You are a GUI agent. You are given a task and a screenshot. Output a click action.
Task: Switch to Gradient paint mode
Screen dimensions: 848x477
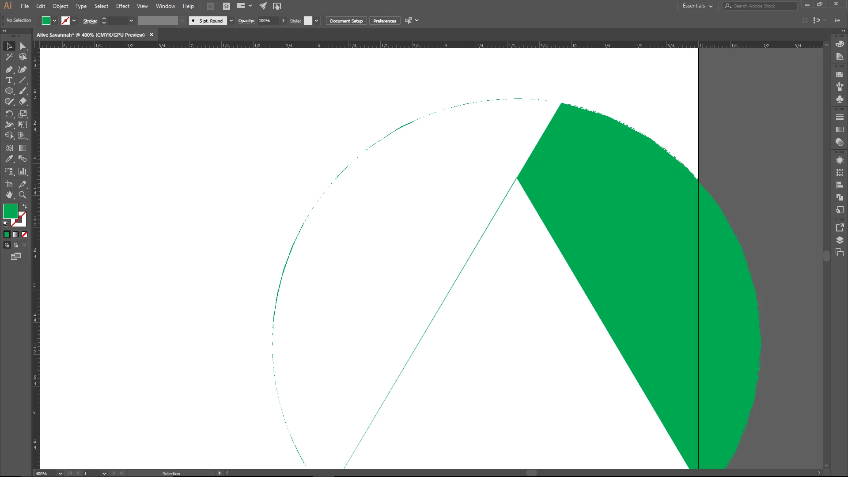pyautogui.click(x=16, y=235)
